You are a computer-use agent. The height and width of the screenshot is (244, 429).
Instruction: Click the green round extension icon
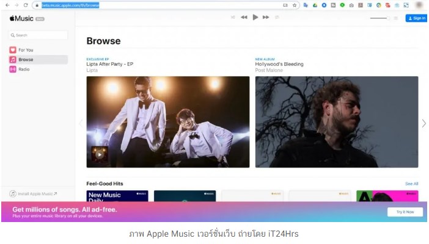coord(342,5)
